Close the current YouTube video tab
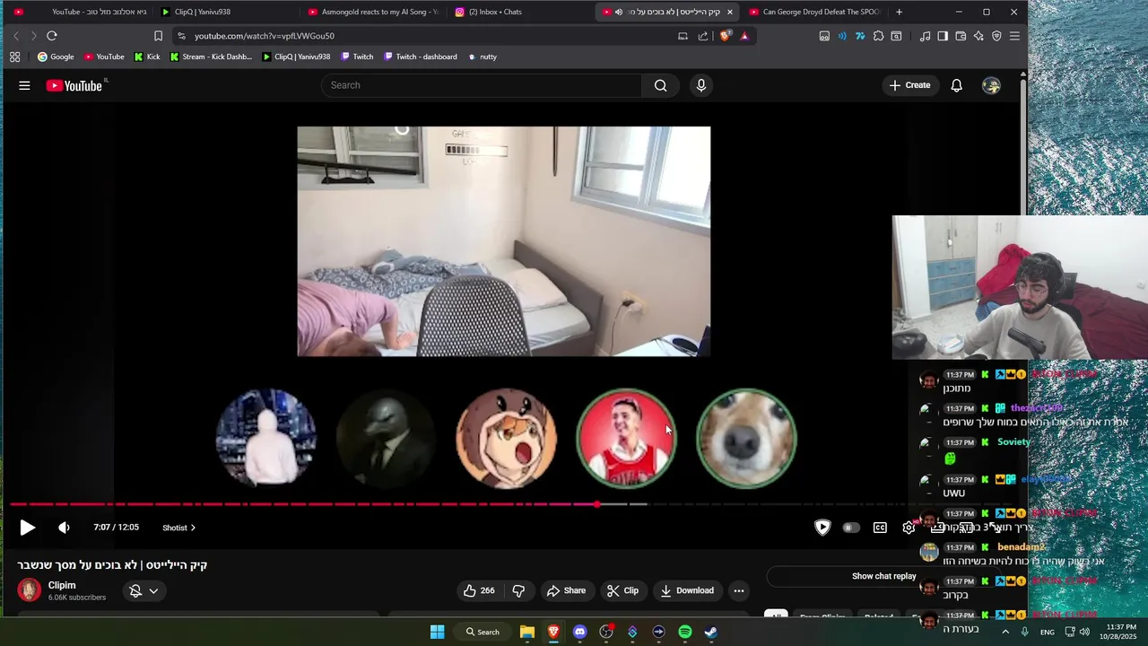This screenshot has width=1148, height=646. click(729, 12)
